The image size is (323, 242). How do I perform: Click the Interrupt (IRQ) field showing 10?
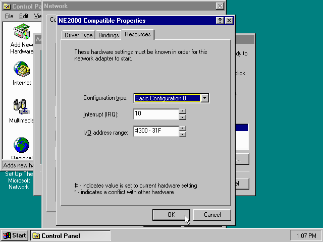tap(156, 114)
